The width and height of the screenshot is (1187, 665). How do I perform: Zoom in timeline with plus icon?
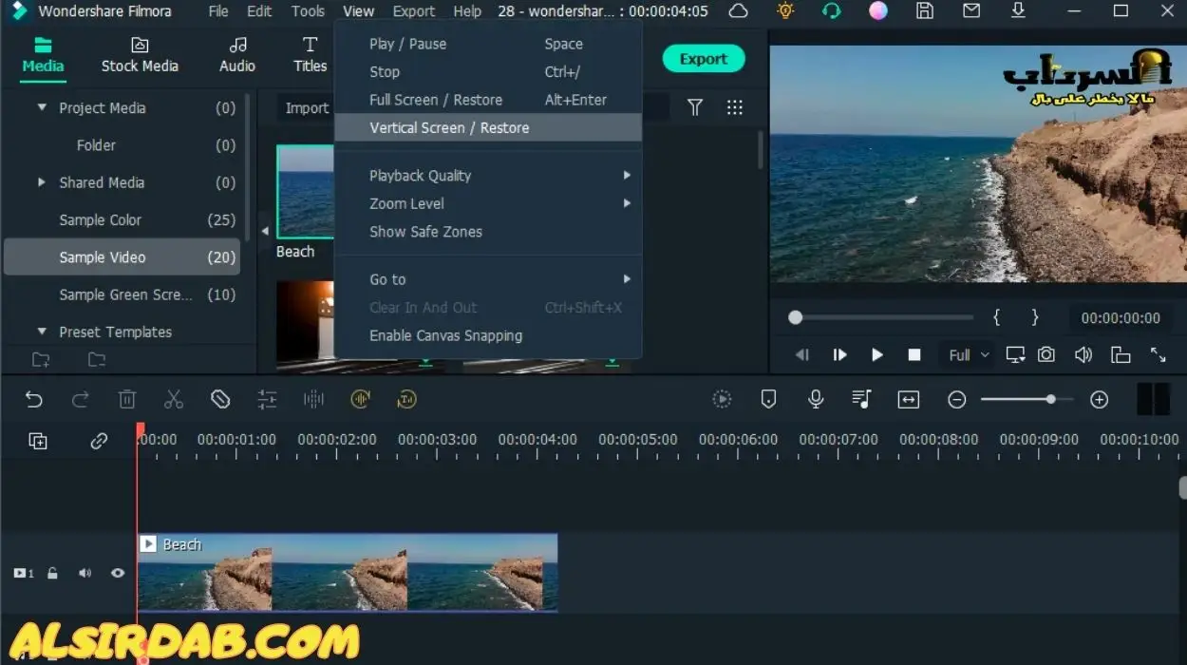tap(1100, 400)
